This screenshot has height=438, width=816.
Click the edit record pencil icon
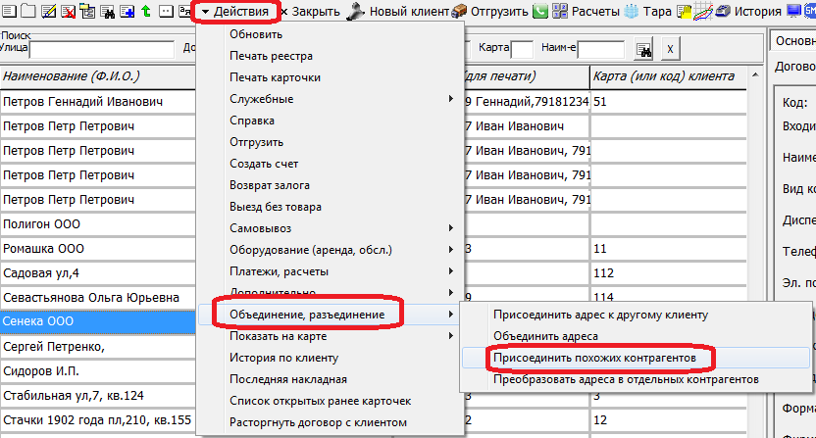pos(46,12)
